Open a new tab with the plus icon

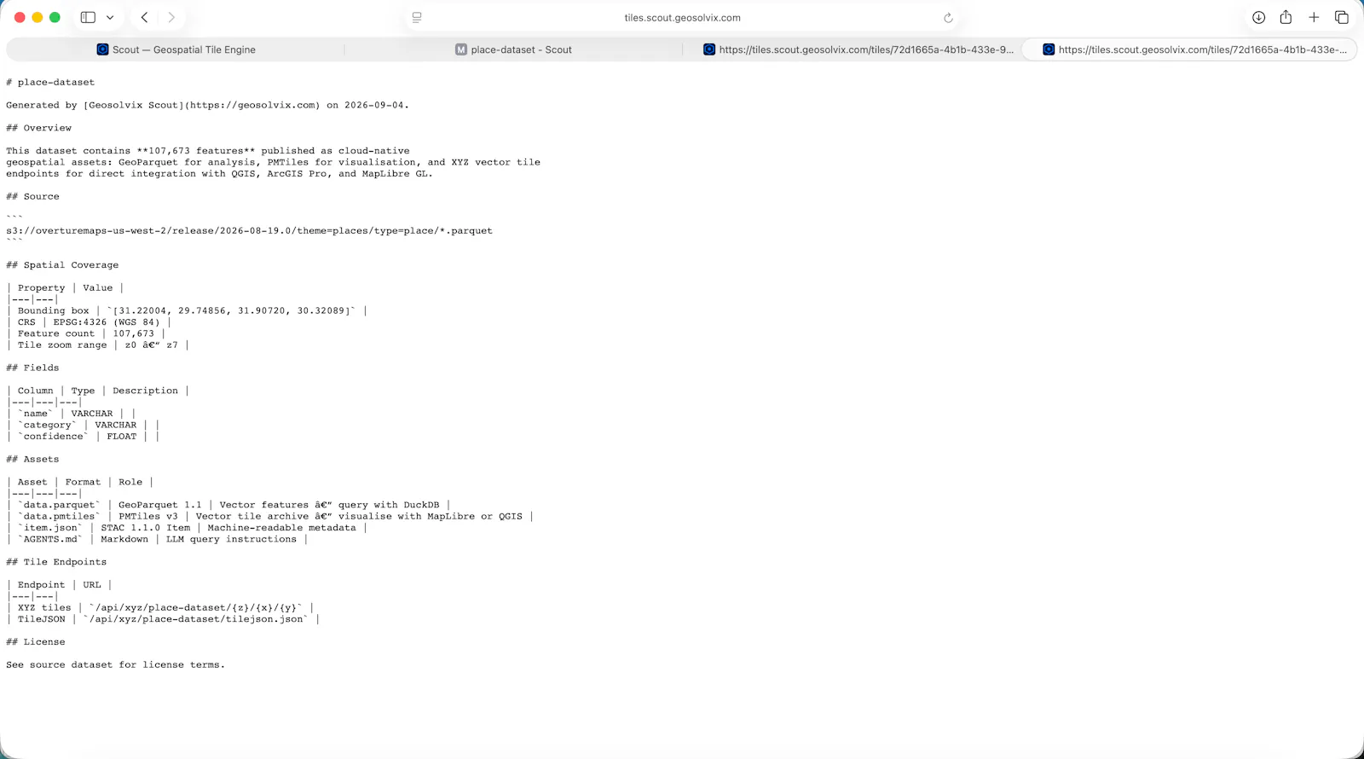tap(1314, 17)
